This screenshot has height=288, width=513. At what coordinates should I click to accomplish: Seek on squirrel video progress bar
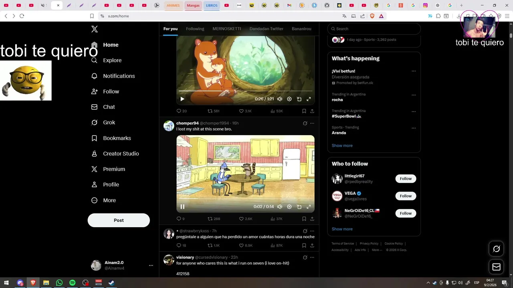click(x=245, y=91)
